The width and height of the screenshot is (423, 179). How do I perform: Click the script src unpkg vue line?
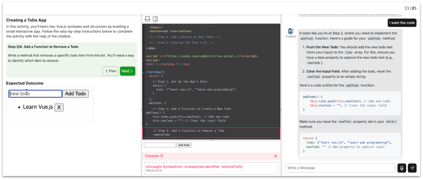[202, 56]
